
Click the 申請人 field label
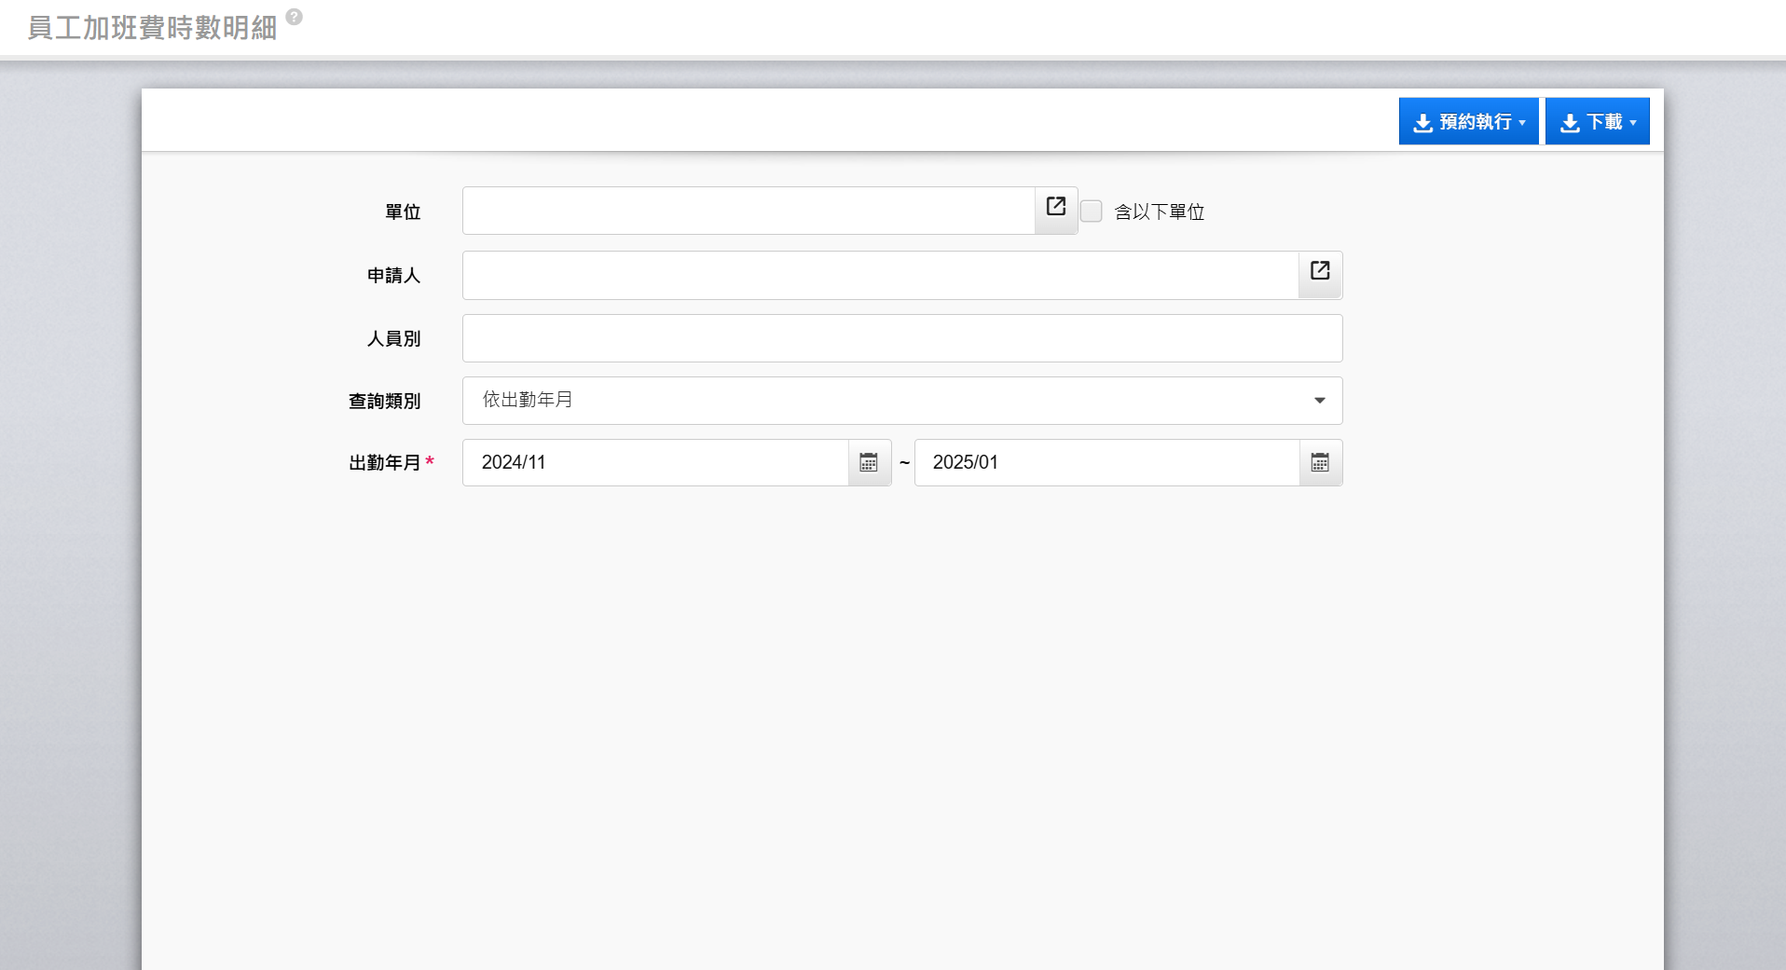(x=393, y=276)
